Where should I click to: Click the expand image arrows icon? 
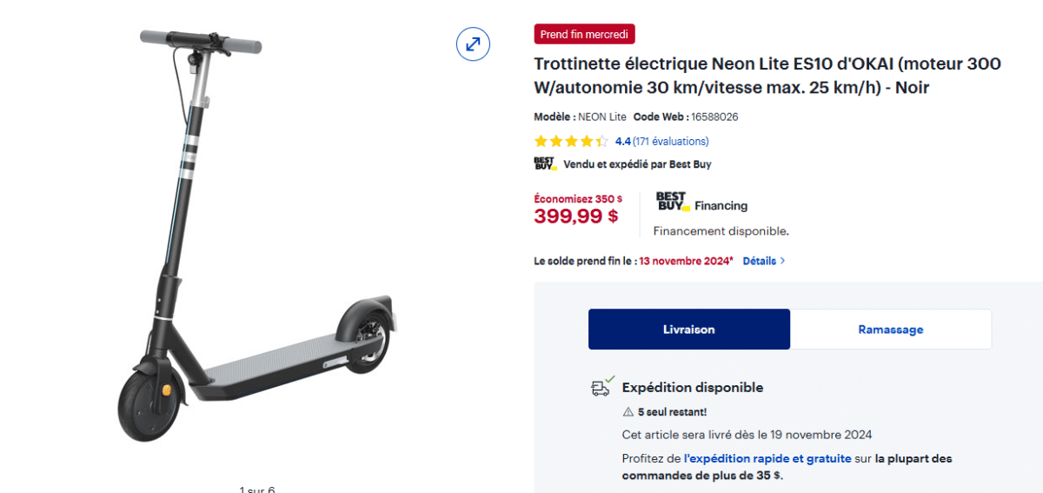click(473, 43)
